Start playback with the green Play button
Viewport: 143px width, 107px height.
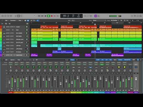pos(49,16)
